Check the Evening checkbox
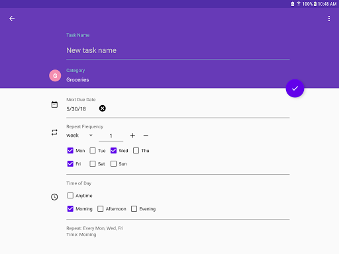This screenshot has width=339, height=254. 134,209
